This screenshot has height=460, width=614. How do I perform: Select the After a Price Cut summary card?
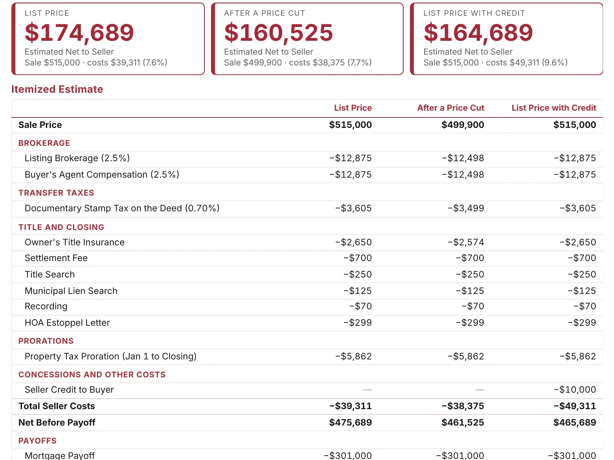(307, 39)
